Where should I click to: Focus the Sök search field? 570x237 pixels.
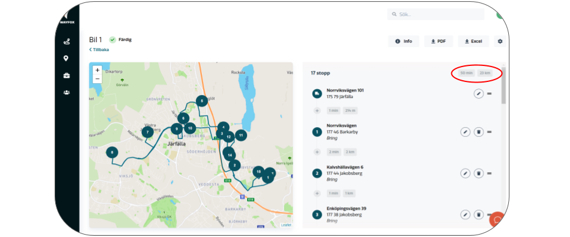pos(435,14)
